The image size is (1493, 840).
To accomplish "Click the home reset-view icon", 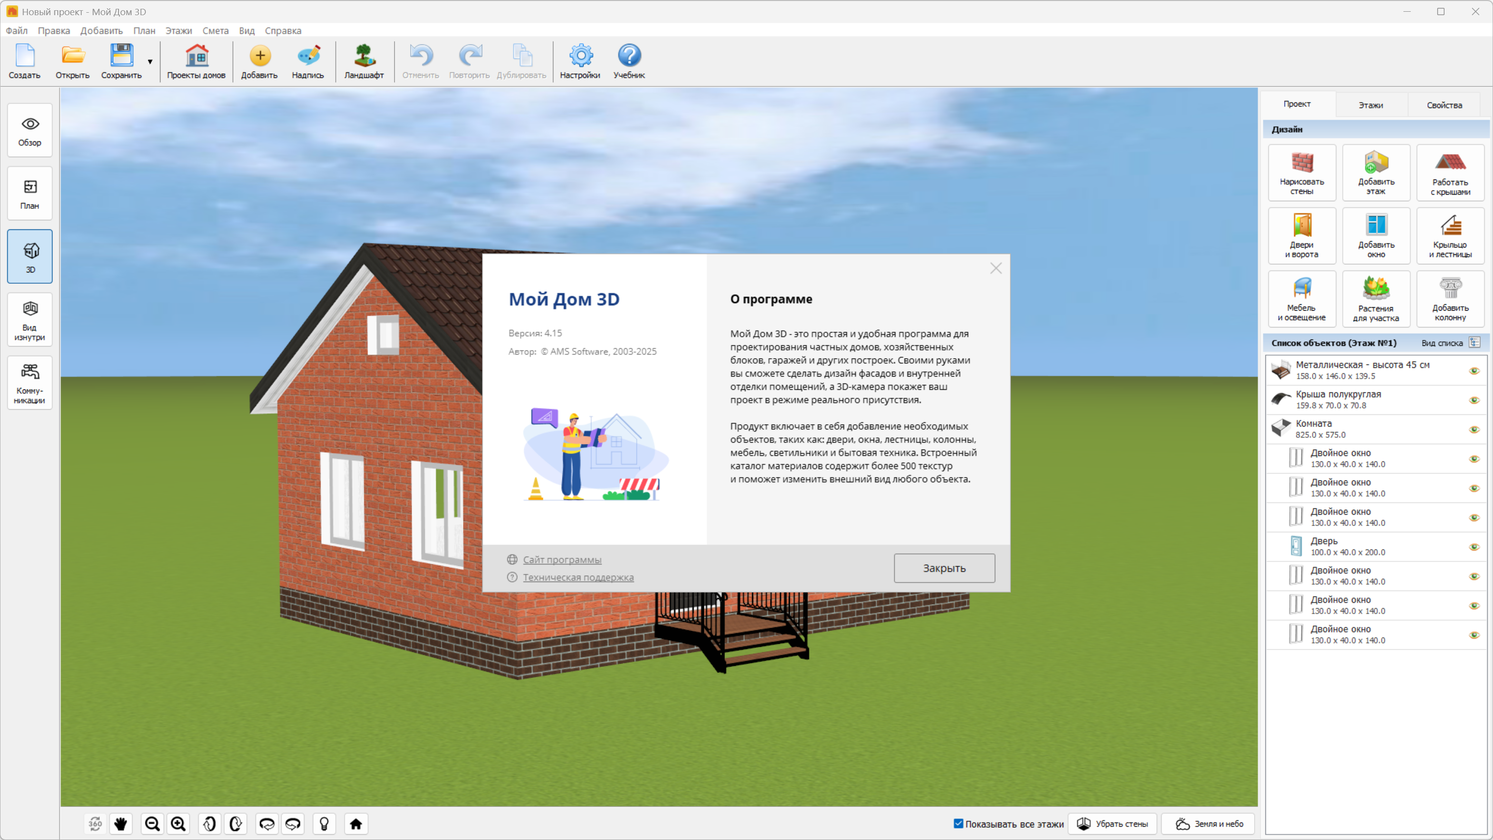I will 356,823.
